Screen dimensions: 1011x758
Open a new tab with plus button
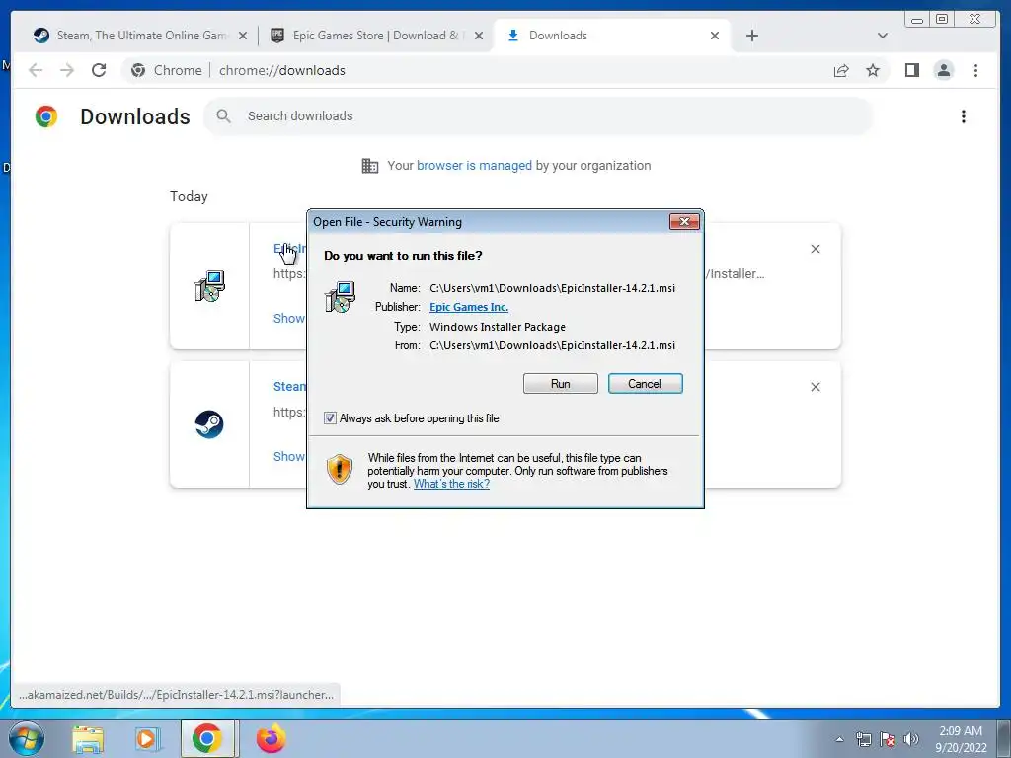tap(751, 36)
